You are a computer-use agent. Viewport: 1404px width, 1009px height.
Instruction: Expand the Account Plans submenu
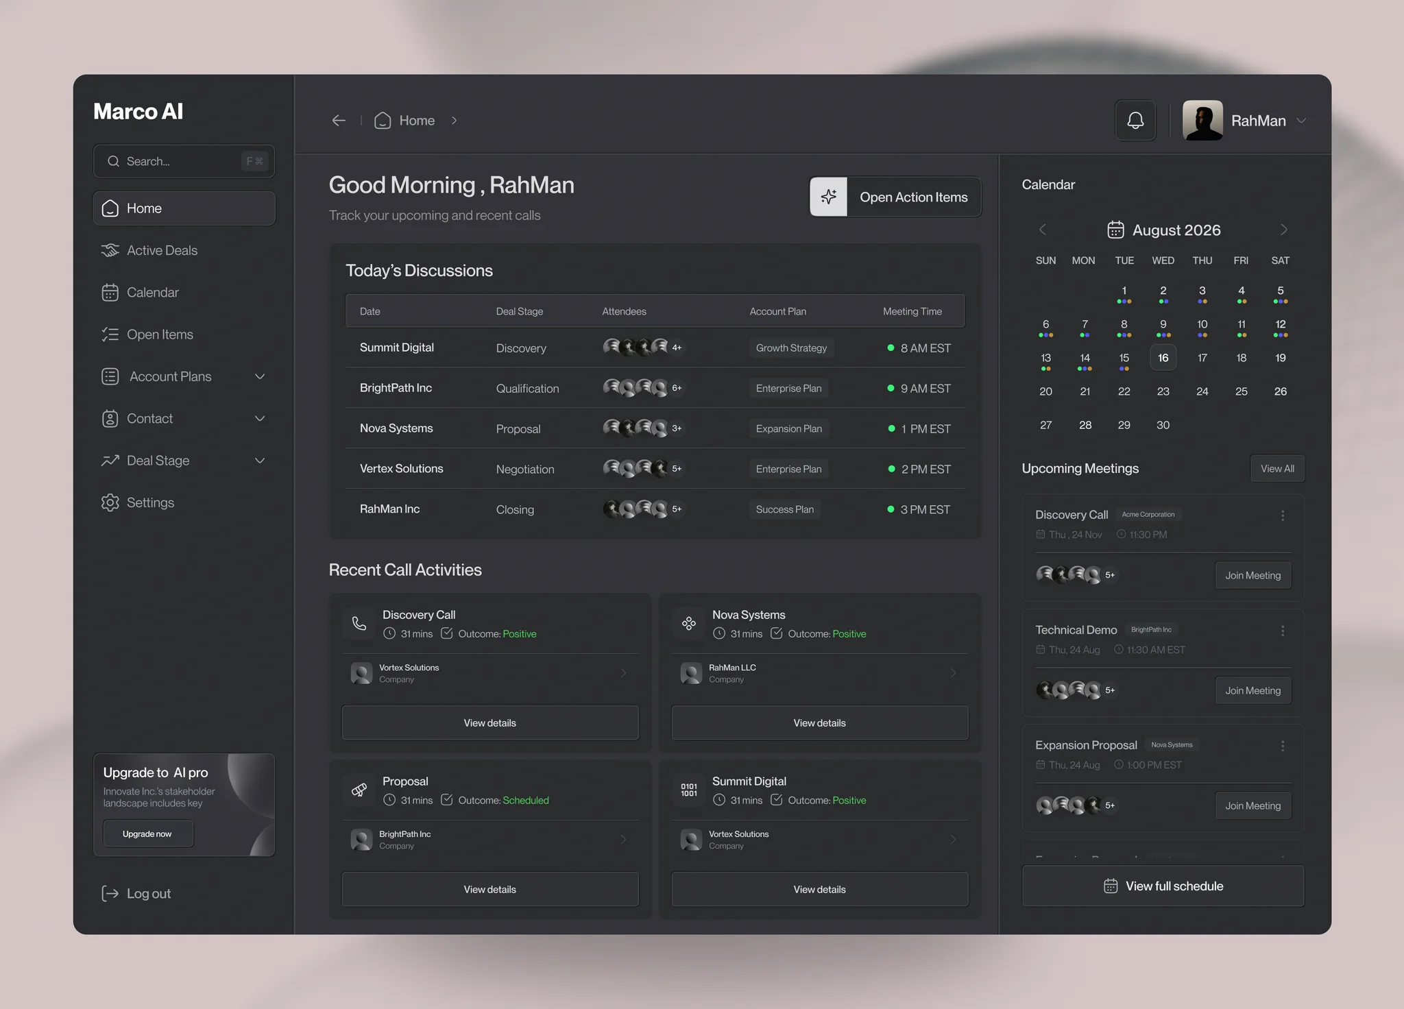click(260, 376)
